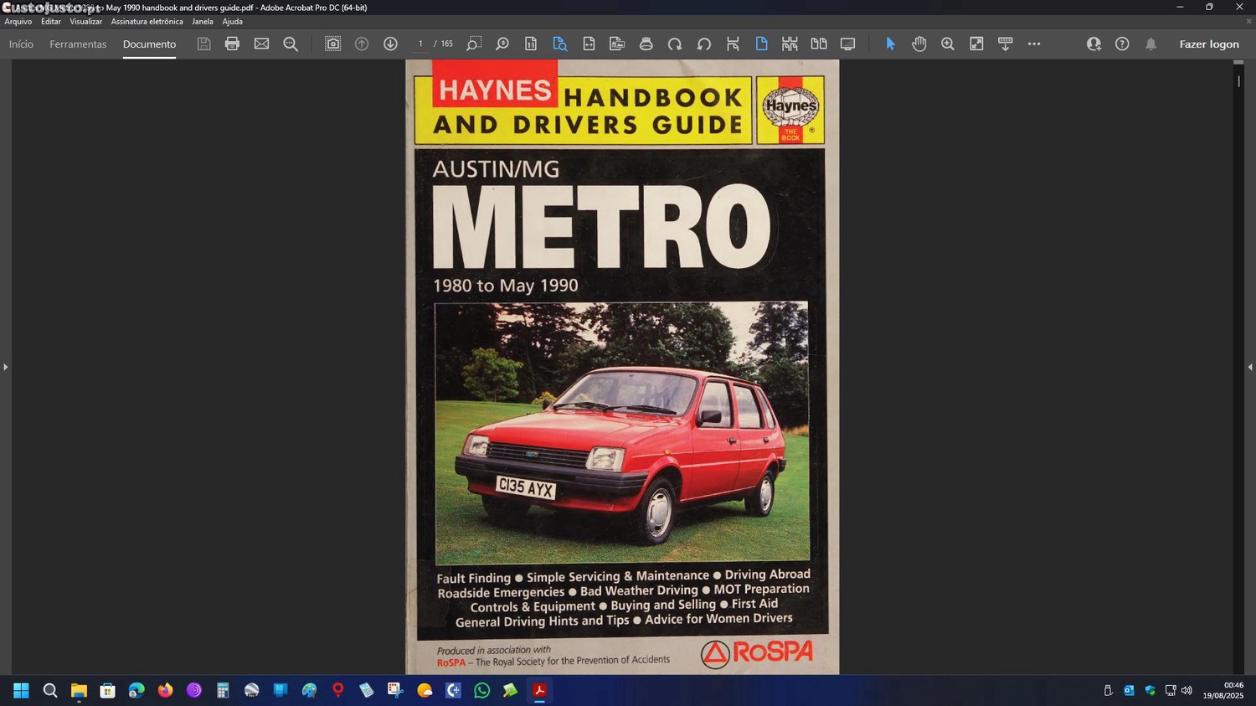
Task: Toggle single page view
Action: pyautogui.click(x=761, y=44)
